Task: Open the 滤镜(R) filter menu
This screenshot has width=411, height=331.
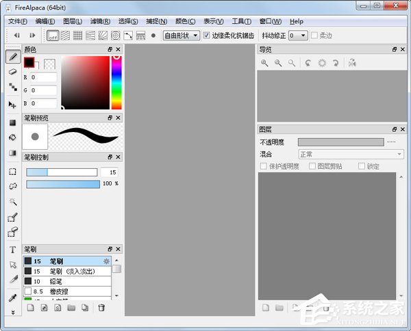Action: (x=100, y=21)
